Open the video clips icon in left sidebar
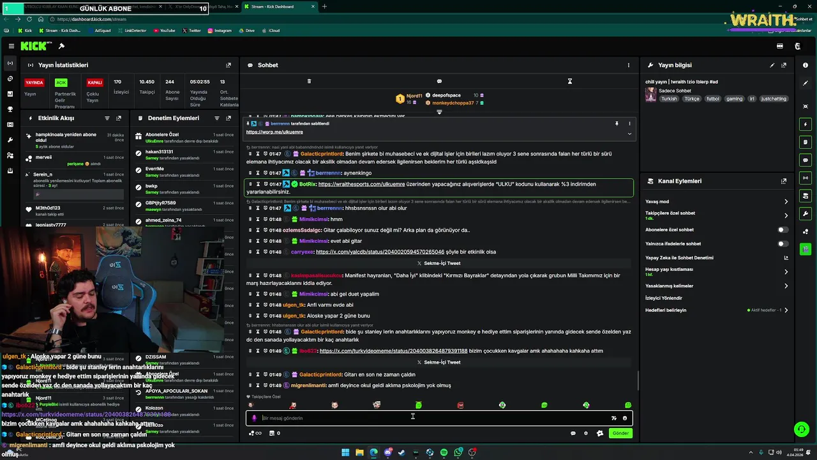The height and width of the screenshot is (460, 817). [x=10, y=125]
